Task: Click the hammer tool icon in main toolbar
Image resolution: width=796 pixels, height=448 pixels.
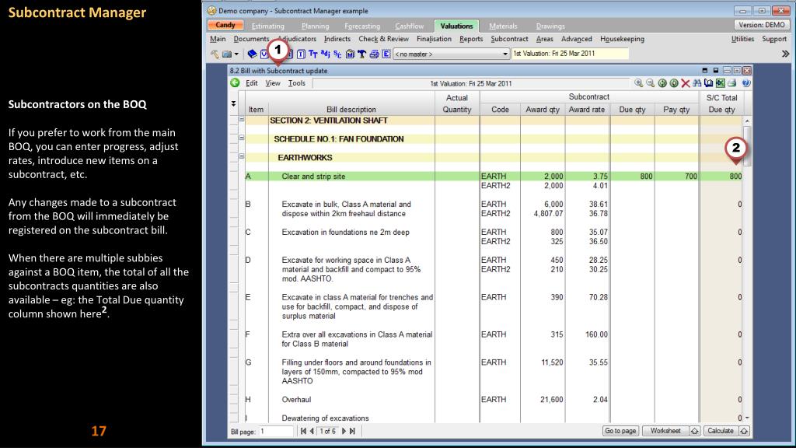Action: (x=215, y=54)
